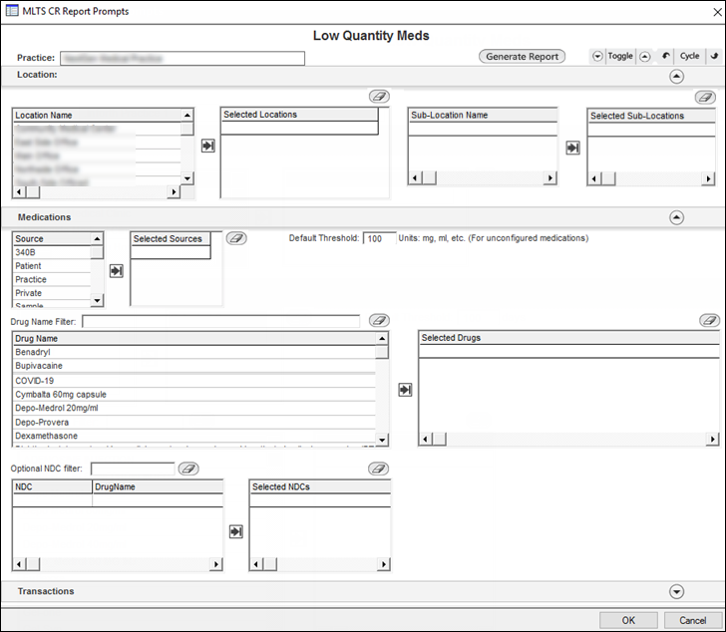
Task: Click the eraser icon above Selected NDCs
Action: tap(378, 469)
